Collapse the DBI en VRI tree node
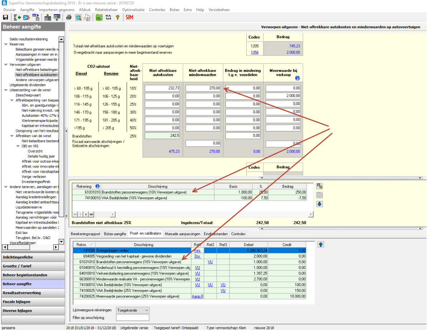Image resolution: width=427 pixels, height=330 pixels. coord(18,146)
